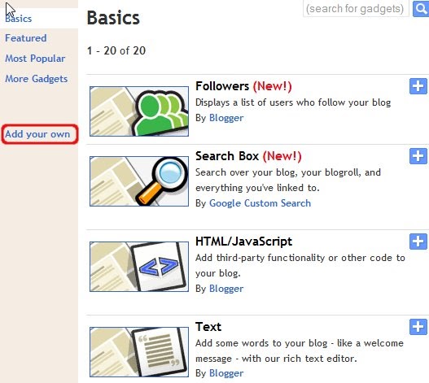429x383 pixels.
Task: Click the Followers gadget title
Action: pos(222,86)
